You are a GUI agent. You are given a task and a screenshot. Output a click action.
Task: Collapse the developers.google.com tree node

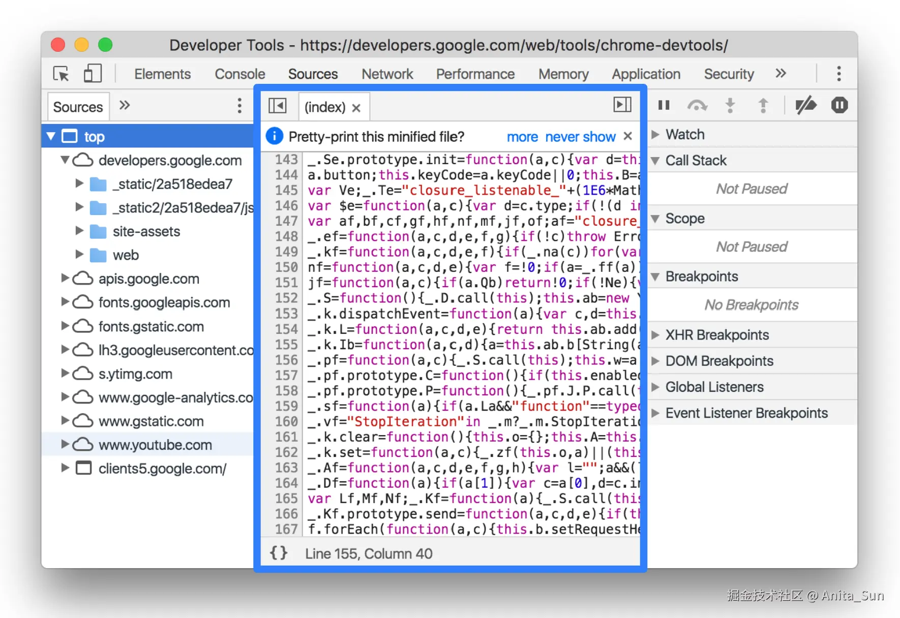(x=65, y=160)
